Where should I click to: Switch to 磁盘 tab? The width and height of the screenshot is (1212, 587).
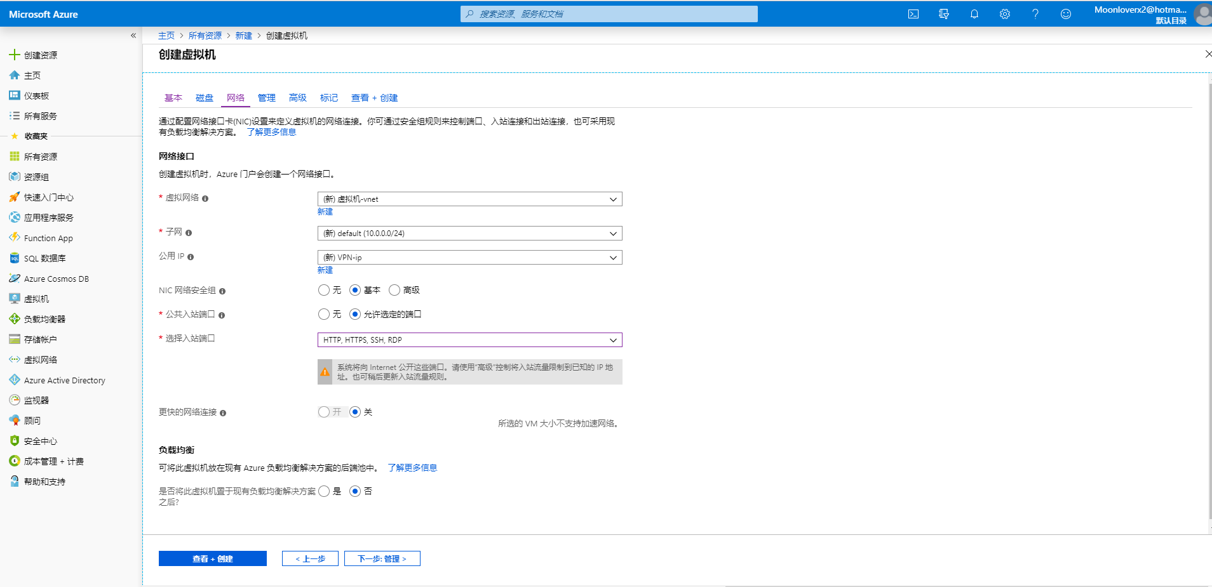pyautogui.click(x=205, y=98)
